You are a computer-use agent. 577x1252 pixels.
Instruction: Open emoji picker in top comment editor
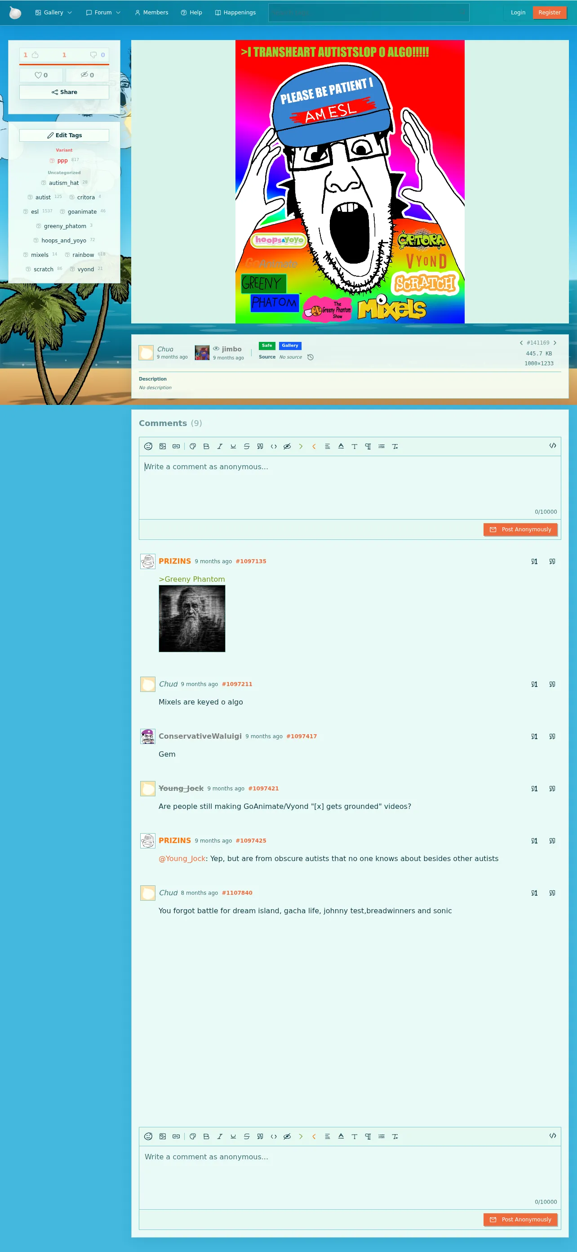[149, 446]
